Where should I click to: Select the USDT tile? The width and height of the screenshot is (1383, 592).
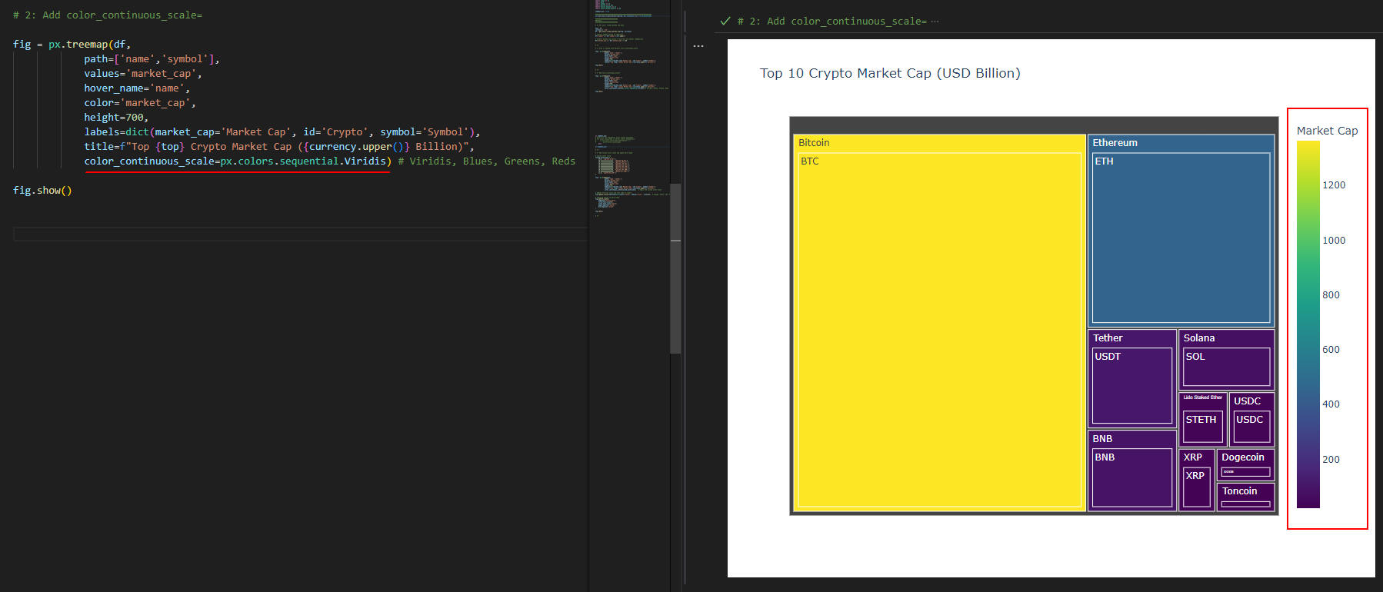(1132, 386)
